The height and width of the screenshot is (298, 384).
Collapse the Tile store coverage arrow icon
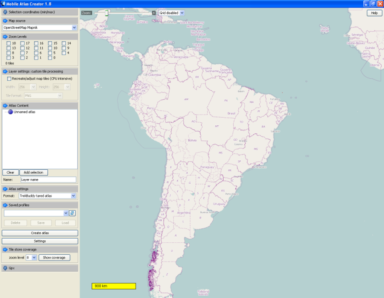(5, 249)
